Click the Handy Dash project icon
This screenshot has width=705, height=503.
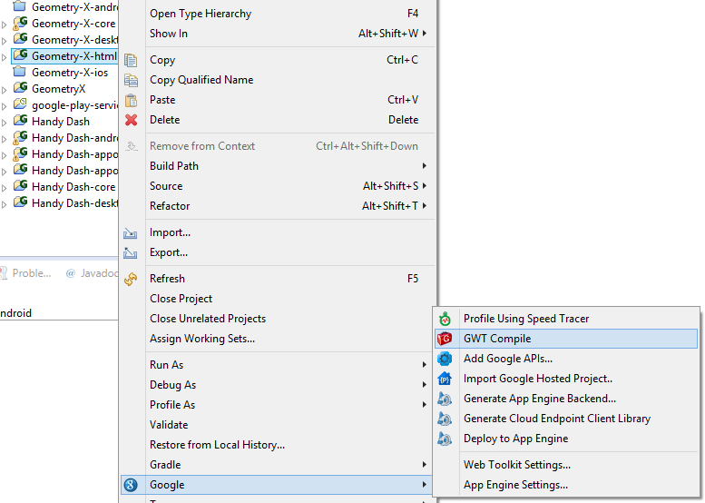(x=20, y=121)
